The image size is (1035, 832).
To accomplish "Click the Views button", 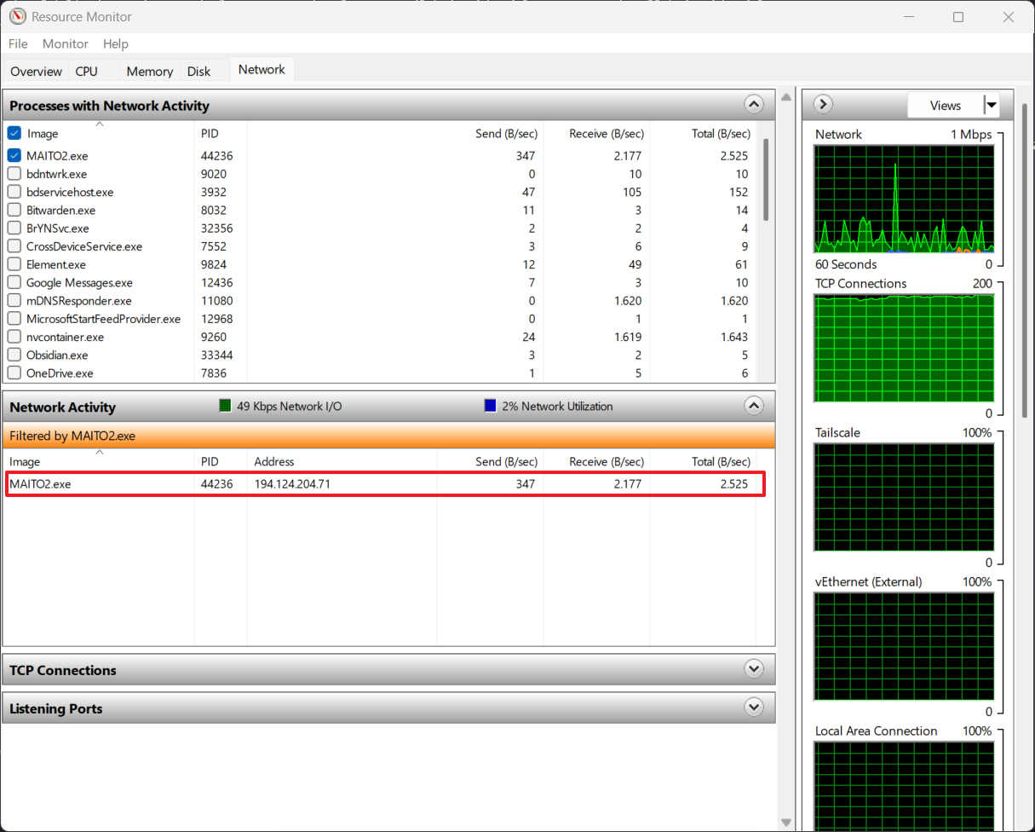I will pyautogui.click(x=946, y=106).
